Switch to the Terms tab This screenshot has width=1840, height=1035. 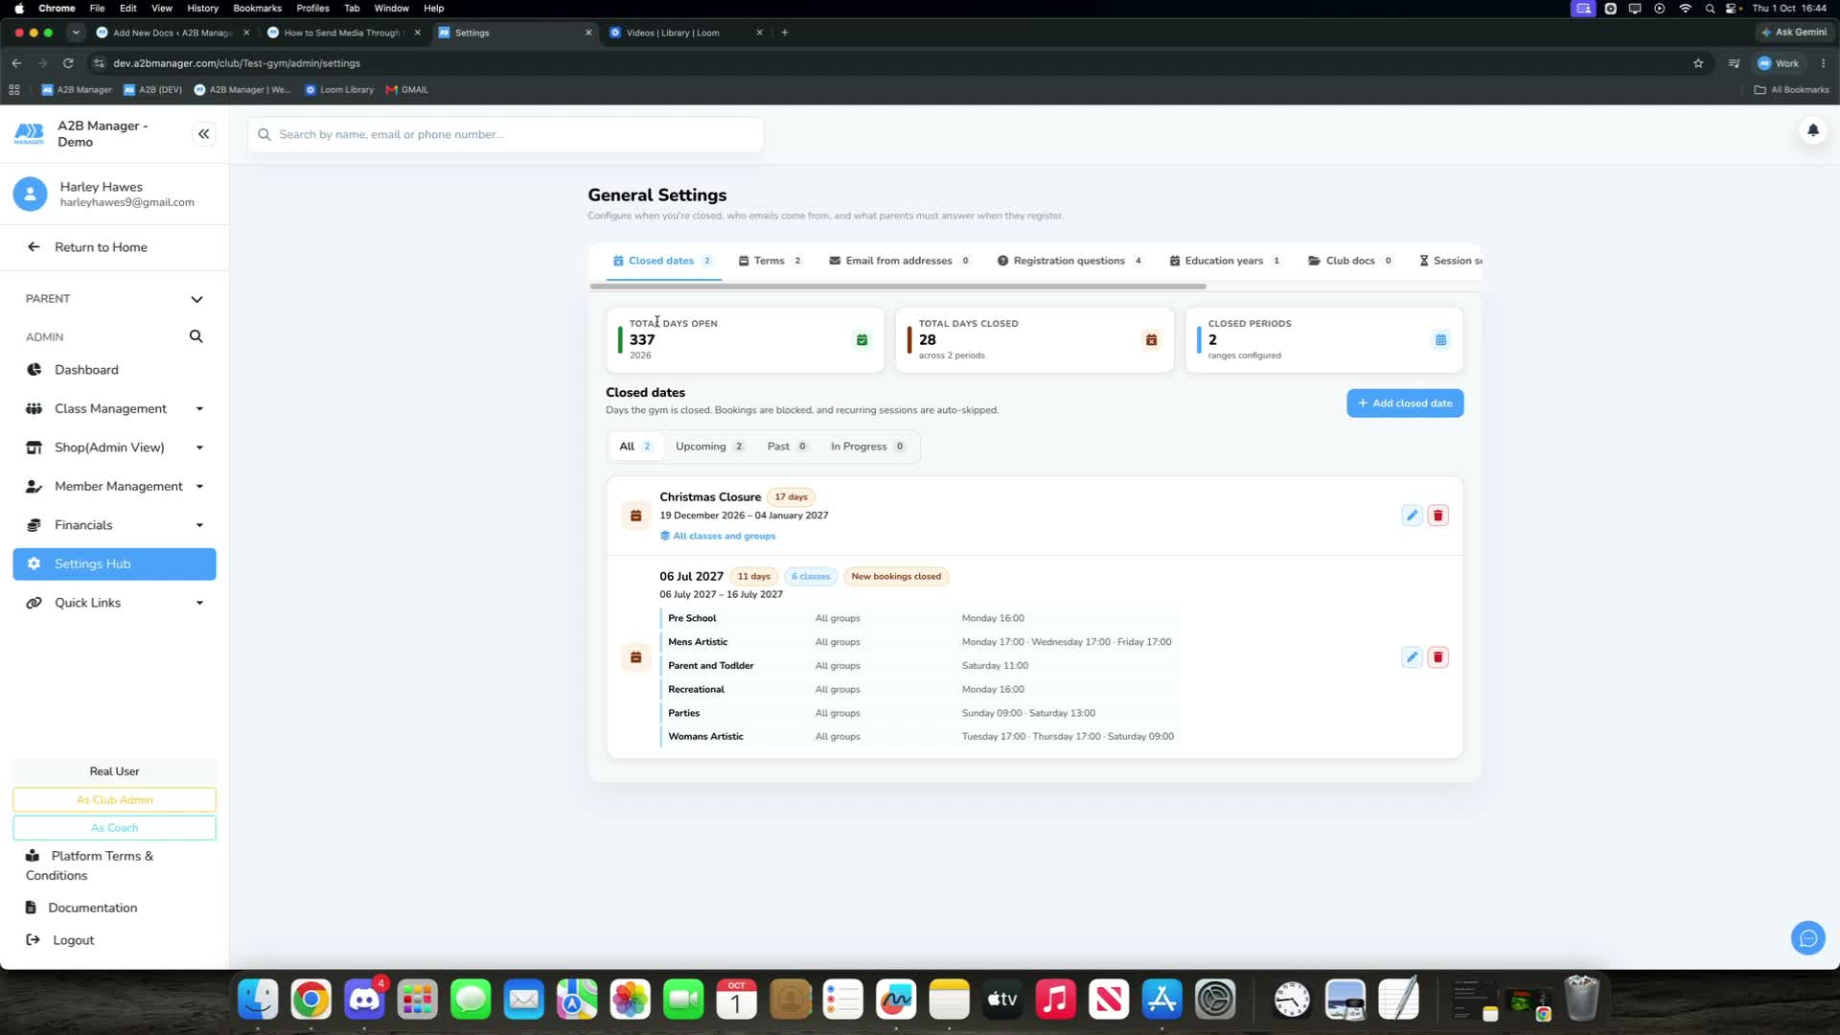tap(770, 261)
